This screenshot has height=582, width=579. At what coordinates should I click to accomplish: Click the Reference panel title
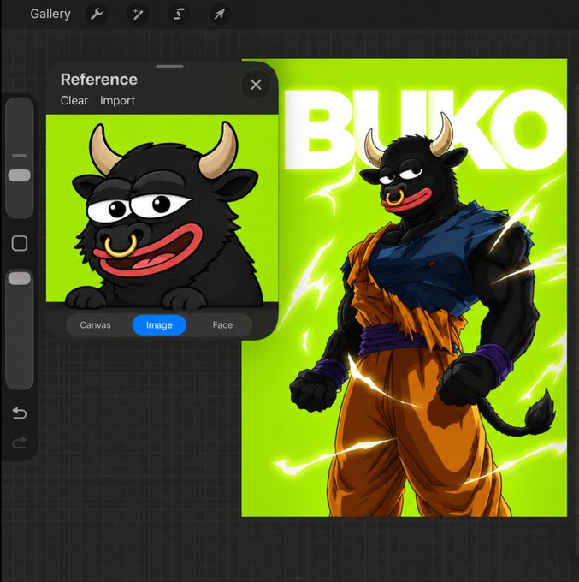[99, 80]
